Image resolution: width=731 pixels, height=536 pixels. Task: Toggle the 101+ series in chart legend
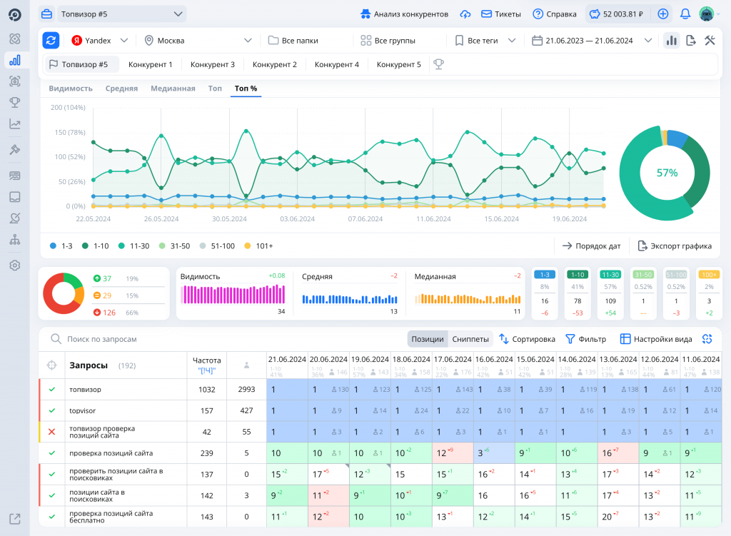pos(258,246)
